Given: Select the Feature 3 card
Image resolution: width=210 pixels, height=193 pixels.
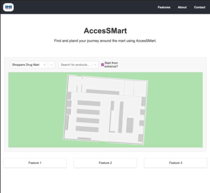Looking at the screenshot, I should pos(176,163).
